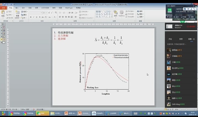Insert a New Slide using the ribbon icon
Viewport: 198px width, 117px height.
[x=17, y=12]
